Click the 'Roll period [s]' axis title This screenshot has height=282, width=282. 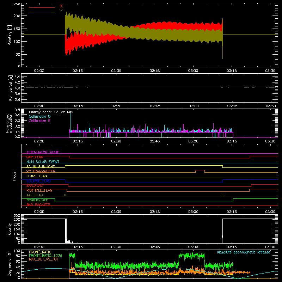(x=11, y=88)
